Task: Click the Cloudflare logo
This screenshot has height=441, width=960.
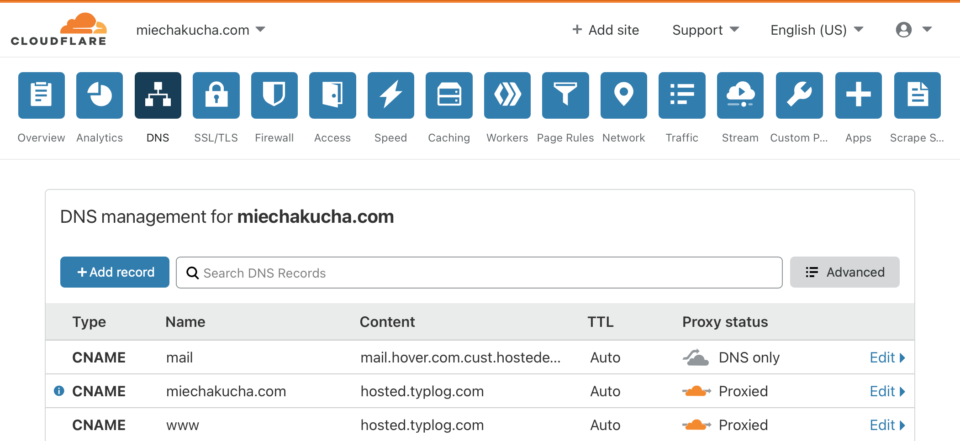Action: point(58,29)
